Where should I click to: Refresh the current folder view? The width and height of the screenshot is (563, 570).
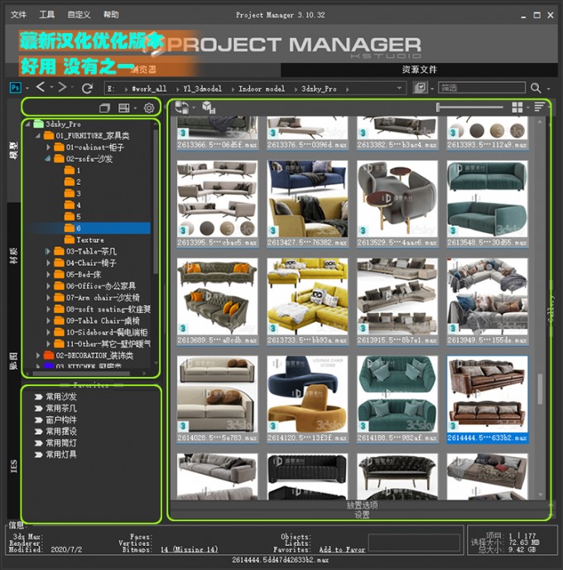pyautogui.click(x=87, y=88)
